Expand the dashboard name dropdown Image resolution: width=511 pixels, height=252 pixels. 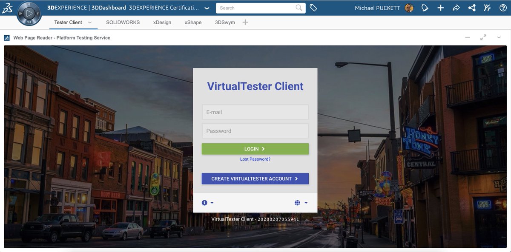pos(207,8)
